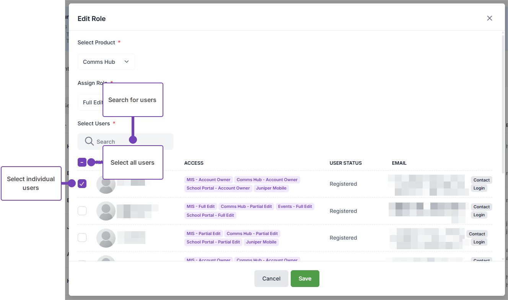Screen dimensions: 508x300
Task: Close the Edit Role dialog with X
Action: pyautogui.click(x=489, y=18)
